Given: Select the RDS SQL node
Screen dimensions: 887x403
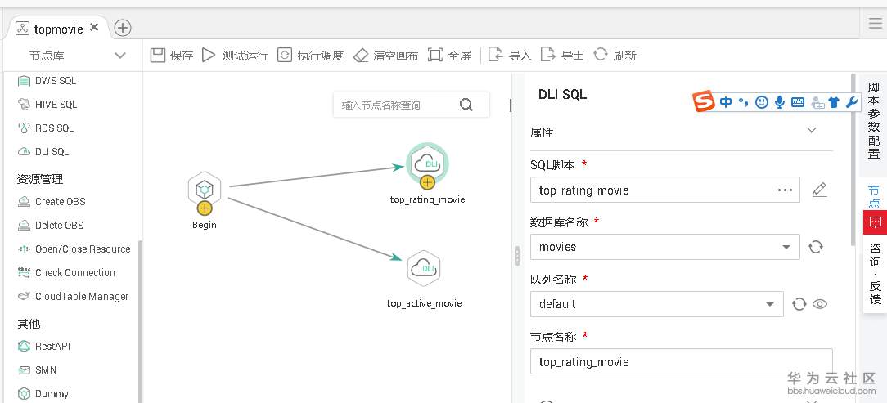Looking at the screenshot, I should click(x=46, y=128).
